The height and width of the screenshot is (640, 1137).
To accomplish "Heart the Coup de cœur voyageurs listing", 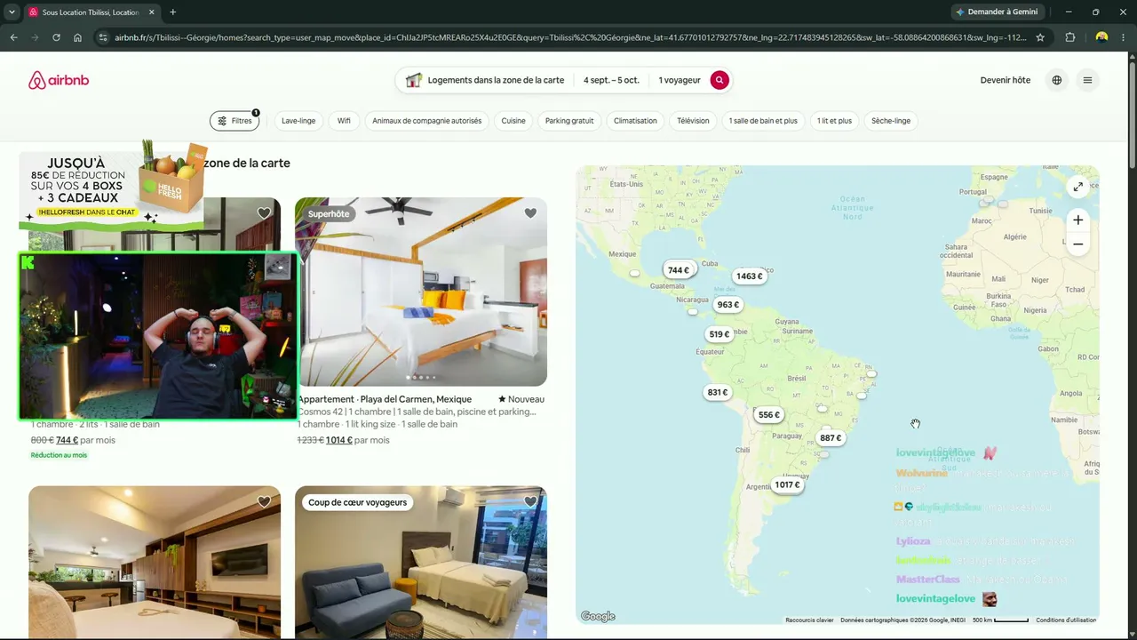I will point(530,502).
